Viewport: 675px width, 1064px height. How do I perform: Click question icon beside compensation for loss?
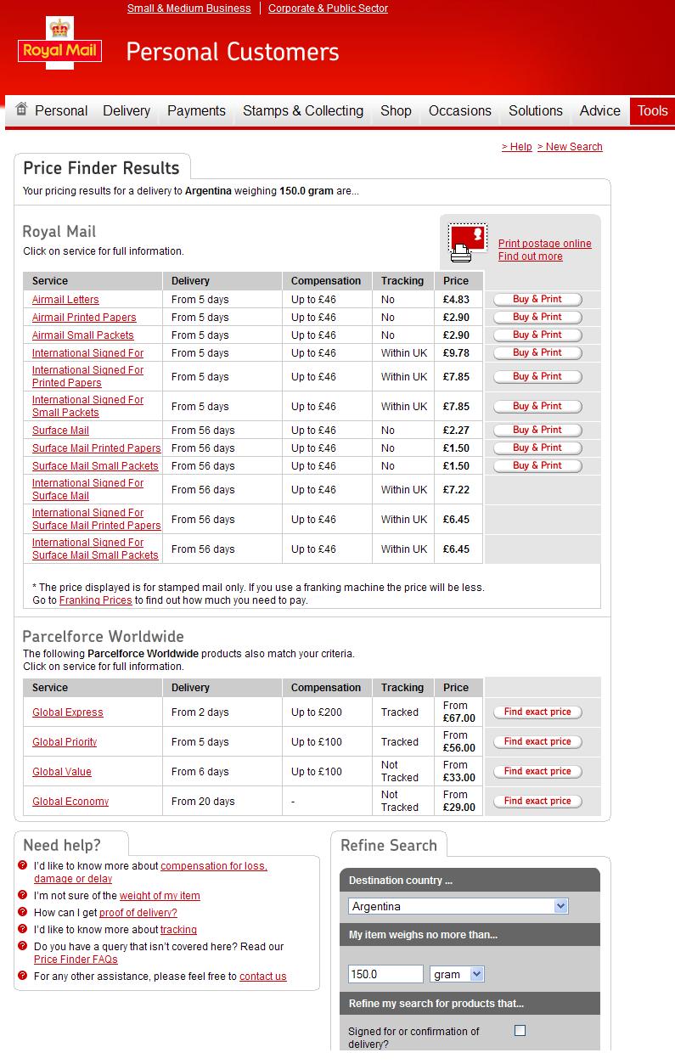point(22,865)
